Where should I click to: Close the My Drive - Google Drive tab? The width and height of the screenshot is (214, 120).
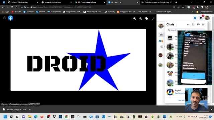(104, 2)
